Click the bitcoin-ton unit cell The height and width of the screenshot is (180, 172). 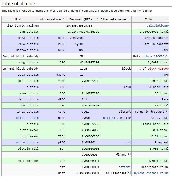[x=20, y=130]
